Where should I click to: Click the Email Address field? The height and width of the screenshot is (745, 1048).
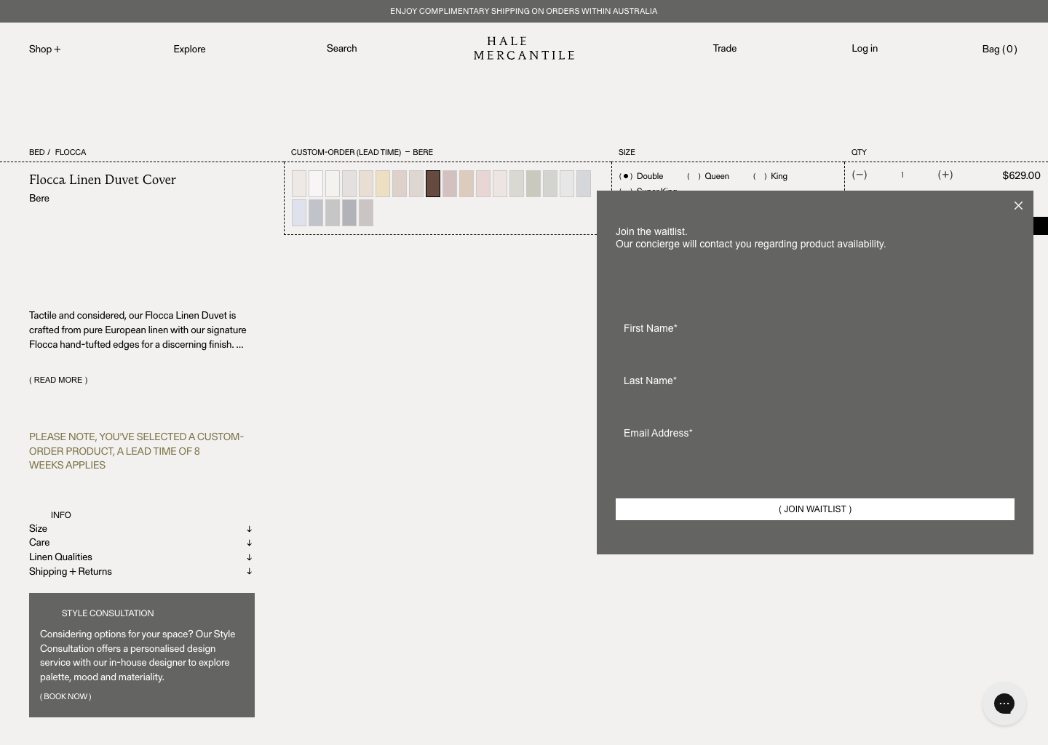(814, 434)
